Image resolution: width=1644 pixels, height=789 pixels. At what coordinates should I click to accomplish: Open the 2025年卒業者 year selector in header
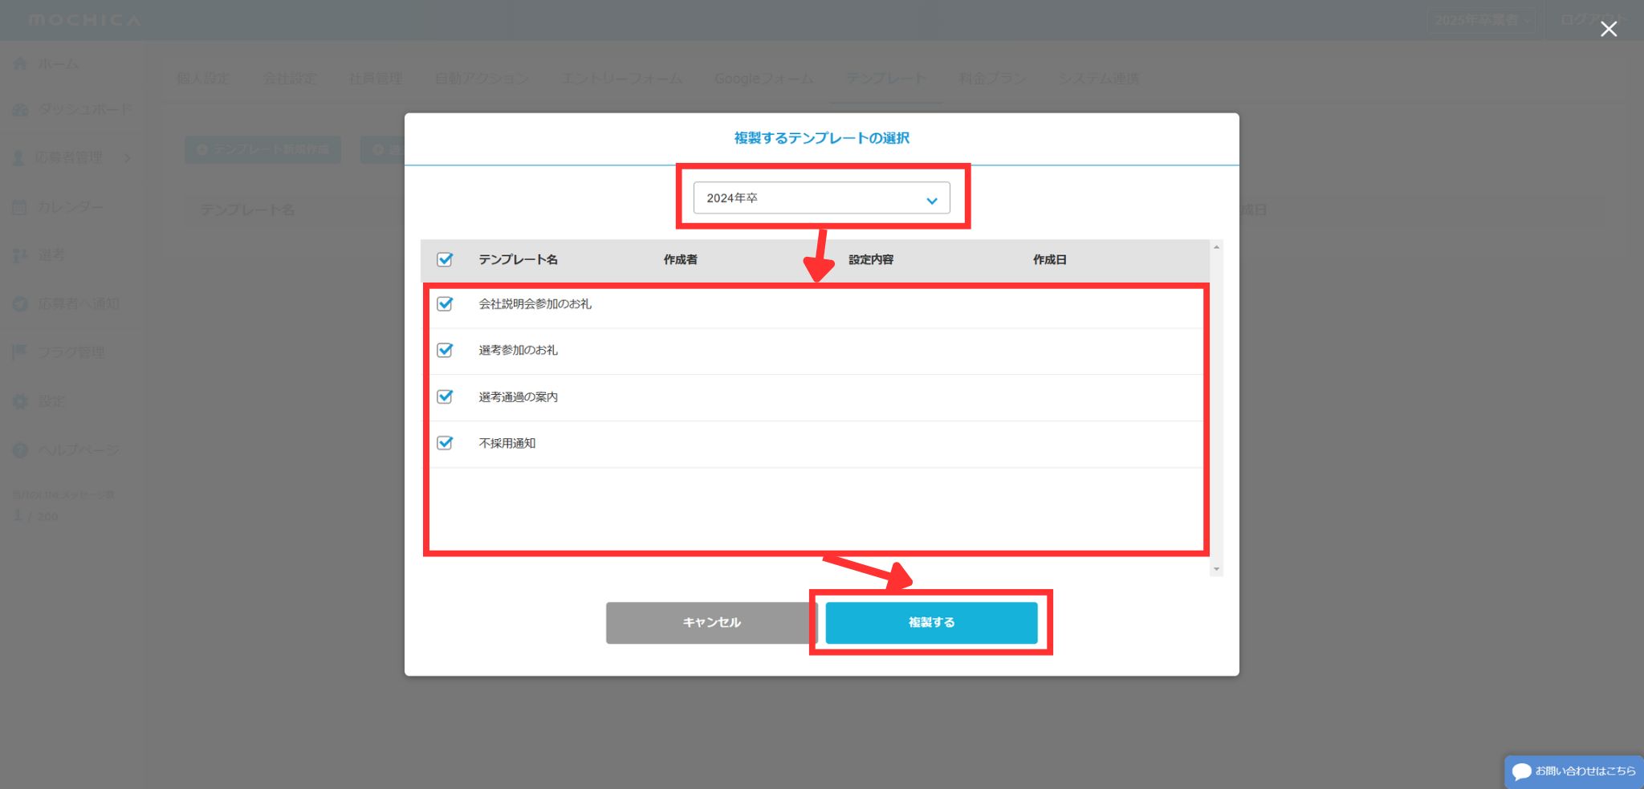pos(1479,20)
